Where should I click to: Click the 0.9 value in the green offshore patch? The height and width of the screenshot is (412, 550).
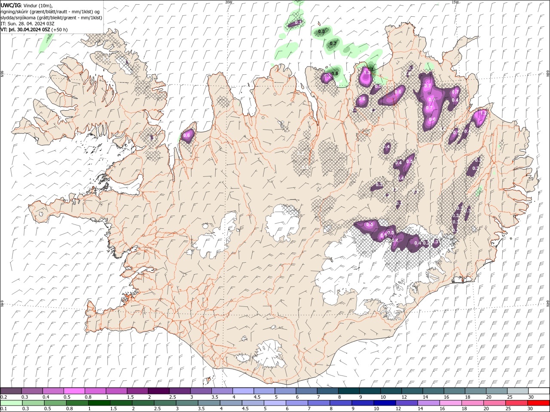[321, 32]
